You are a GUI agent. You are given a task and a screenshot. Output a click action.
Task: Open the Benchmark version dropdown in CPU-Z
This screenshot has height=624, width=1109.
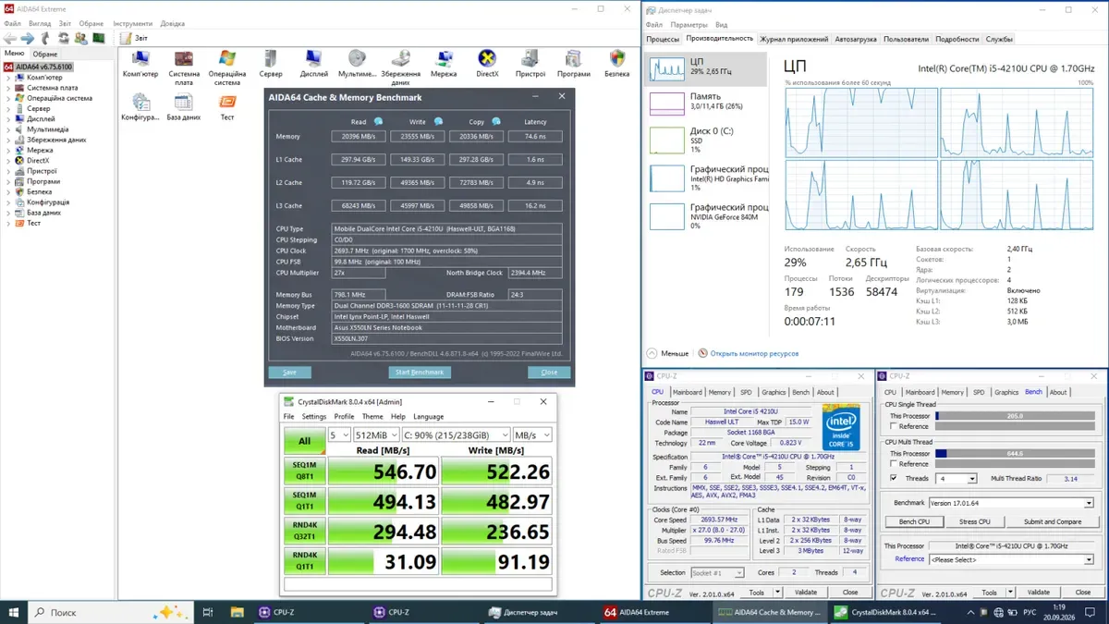1089,503
